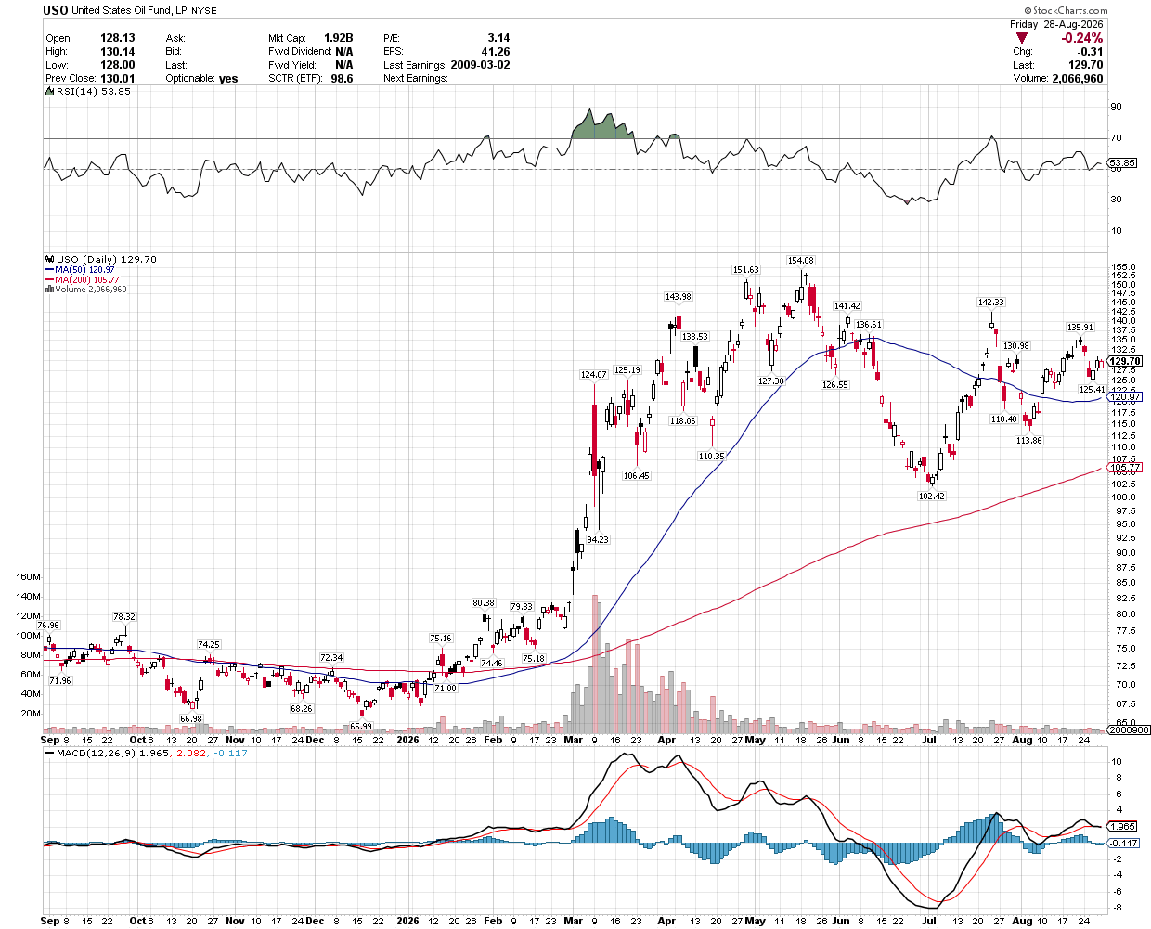Image resolution: width=1151 pixels, height=929 pixels.
Task: Click the 66.98 October low label
Action: click(x=190, y=719)
